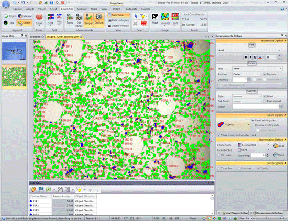Image resolution: width=288 pixels, height=221 pixels.
Task: Enable the Cross Bars cursor option
Action: (219, 168)
